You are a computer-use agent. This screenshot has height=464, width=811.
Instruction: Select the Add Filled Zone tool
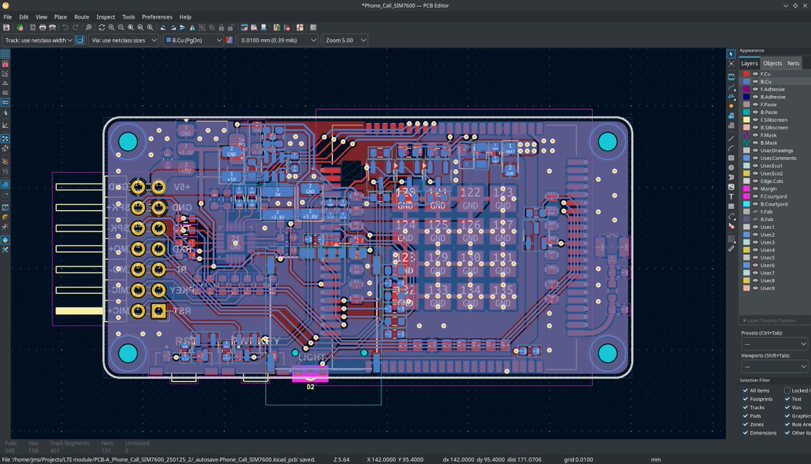(731, 115)
